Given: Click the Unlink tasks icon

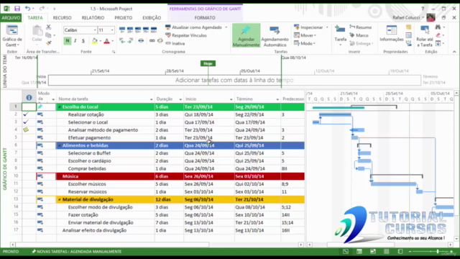Looking at the screenshot, I should [160, 40].
